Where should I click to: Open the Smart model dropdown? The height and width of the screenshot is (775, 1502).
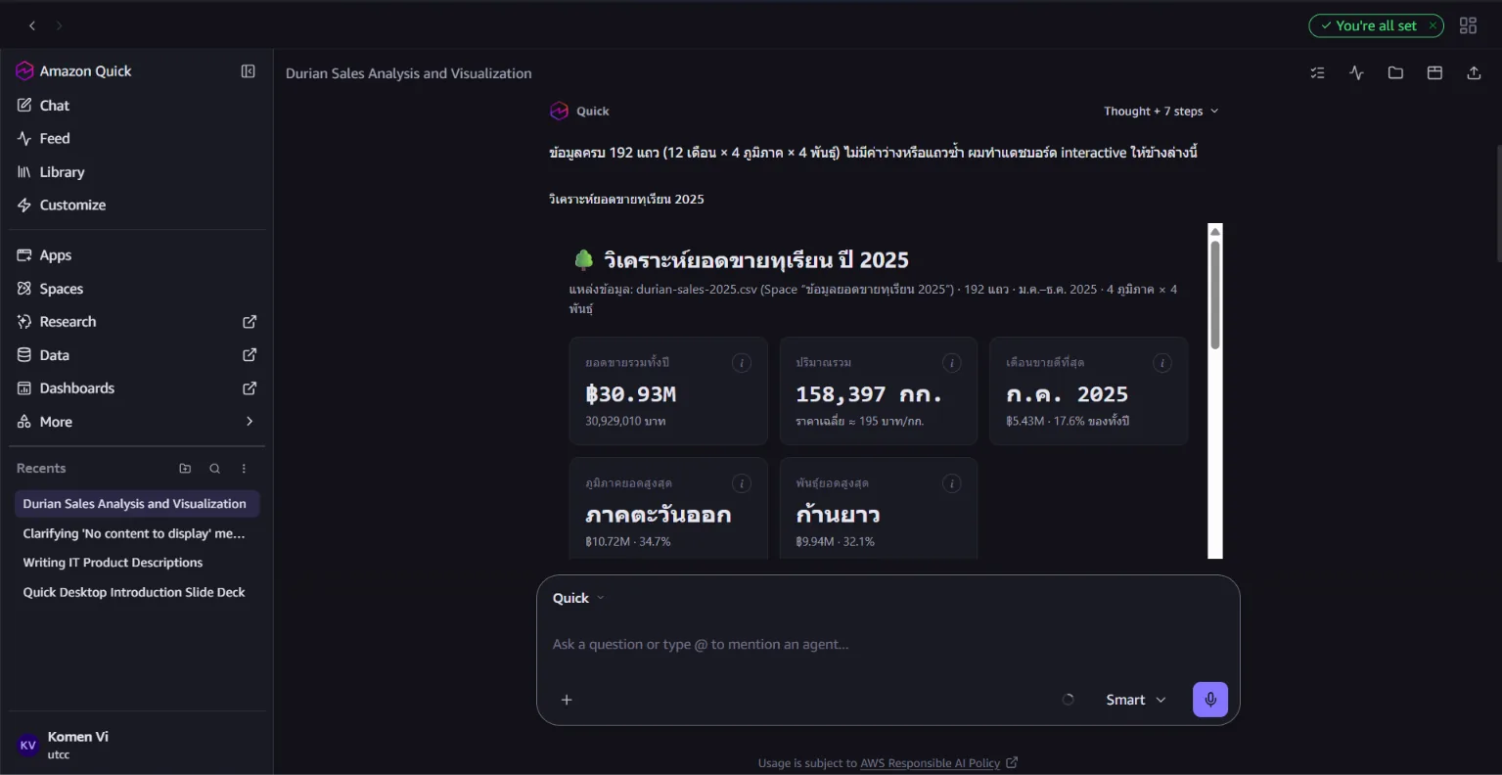(1136, 700)
